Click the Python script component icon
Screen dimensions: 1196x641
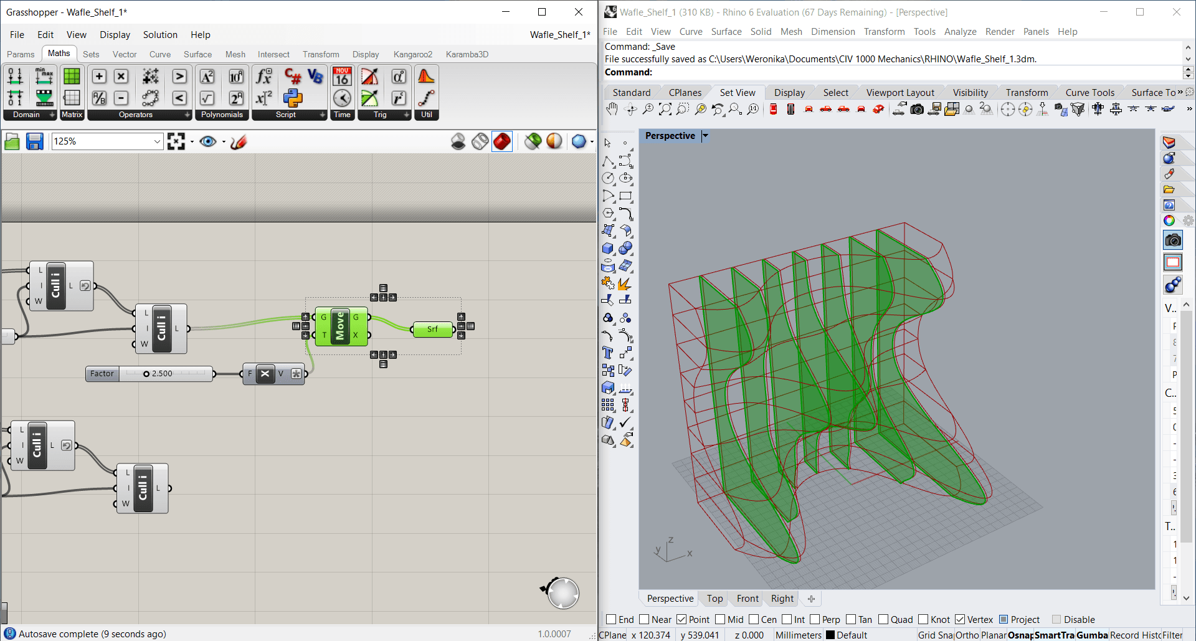(292, 98)
